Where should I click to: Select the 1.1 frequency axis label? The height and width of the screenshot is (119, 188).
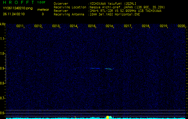tap(3, 39)
